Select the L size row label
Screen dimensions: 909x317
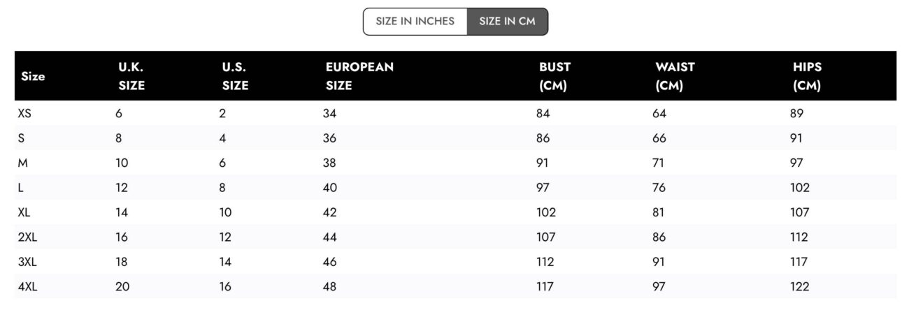tap(21, 187)
